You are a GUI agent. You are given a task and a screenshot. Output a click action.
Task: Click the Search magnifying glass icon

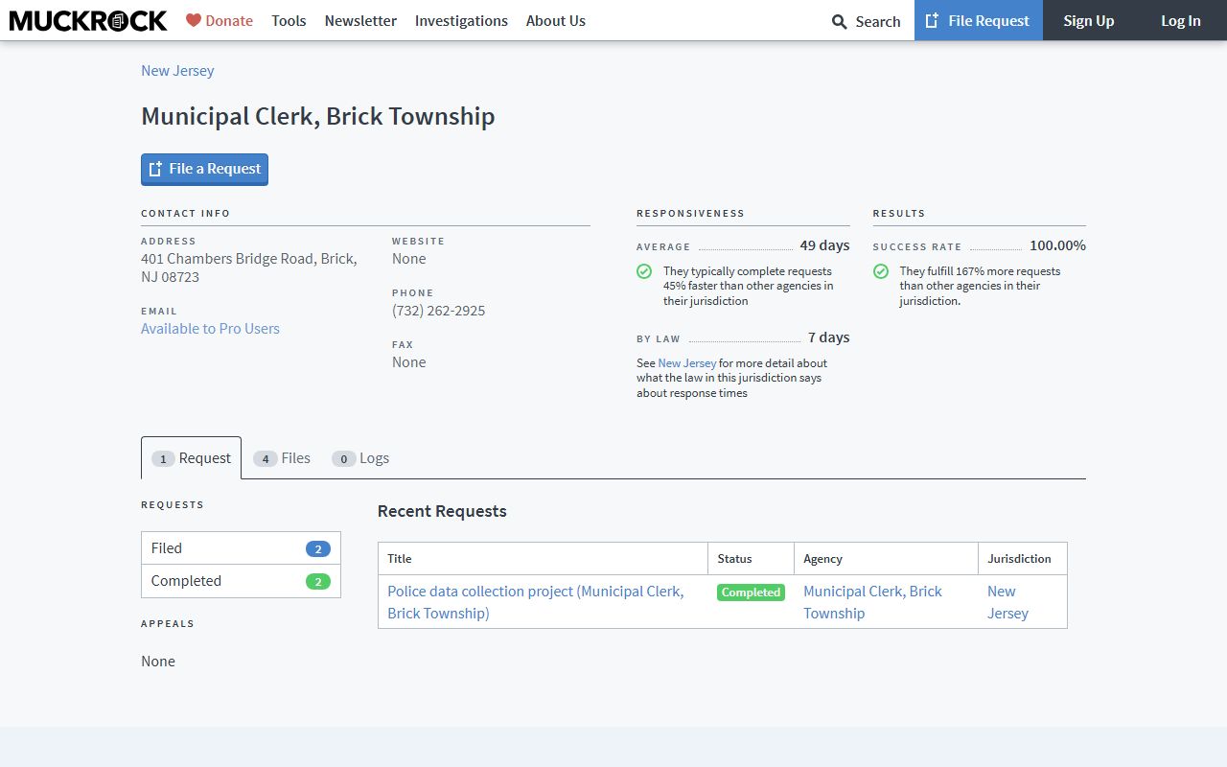click(x=839, y=21)
